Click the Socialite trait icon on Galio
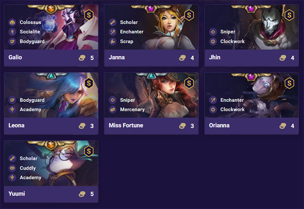 [x=12, y=32]
